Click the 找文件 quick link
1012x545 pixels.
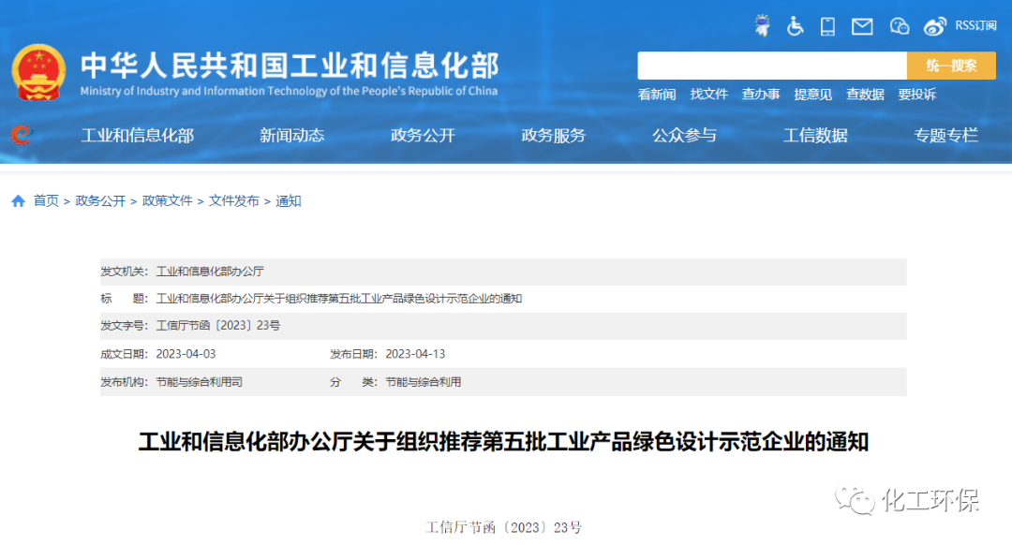tap(708, 95)
